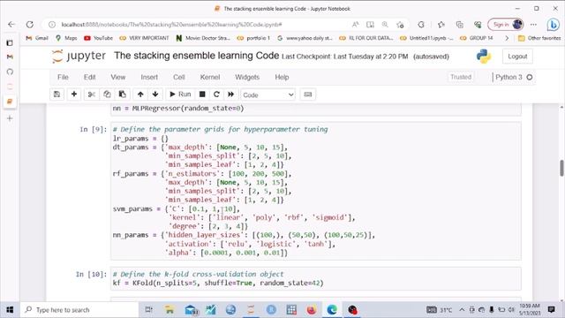Screen dimensions: 565x318
Task: Copy selected cells icon
Action: coord(107,95)
